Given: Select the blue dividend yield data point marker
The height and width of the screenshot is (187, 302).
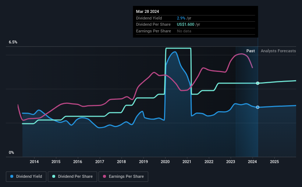Looking at the screenshot, I should [258, 107].
